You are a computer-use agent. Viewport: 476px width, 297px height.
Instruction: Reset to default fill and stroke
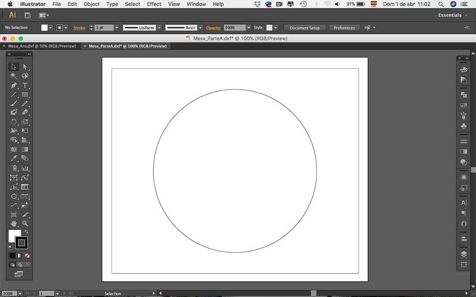click(x=11, y=247)
